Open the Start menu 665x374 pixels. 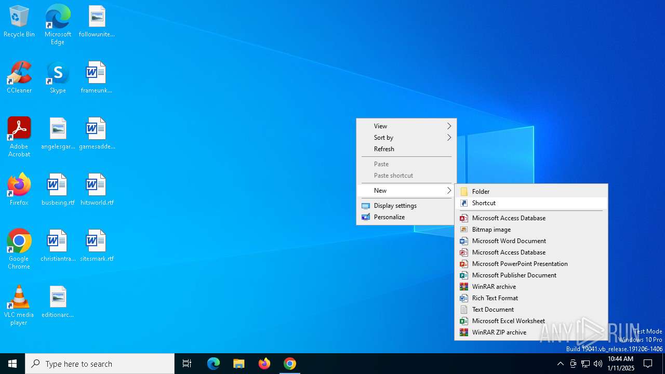coord(12,364)
